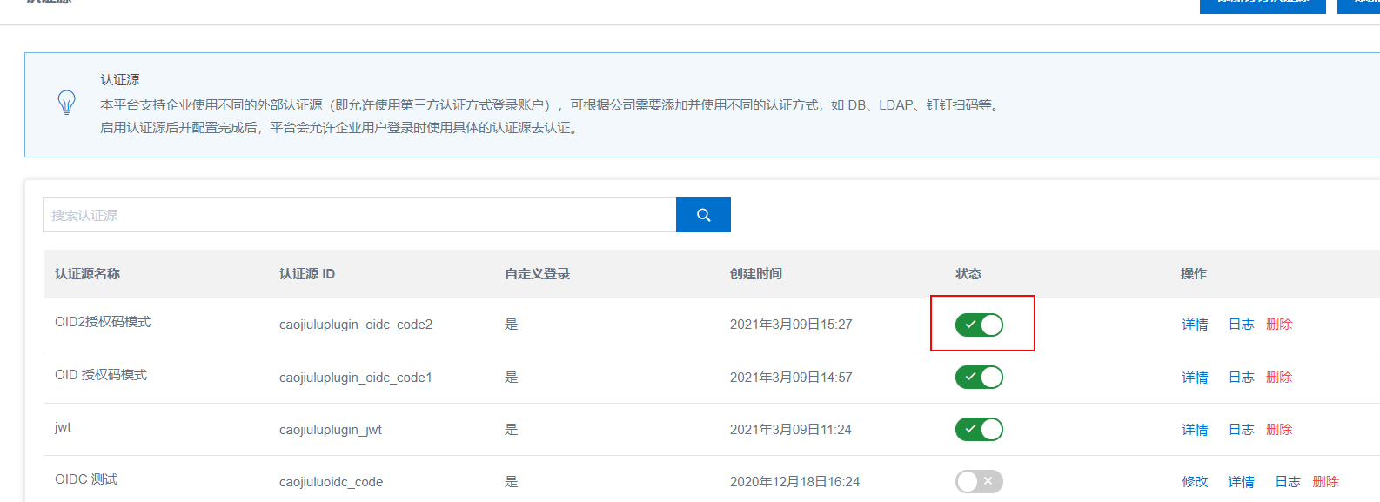This screenshot has height=502, width=1380.
Task: View 日志 for the jwt source
Action: pyautogui.click(x=1241, y=430)
